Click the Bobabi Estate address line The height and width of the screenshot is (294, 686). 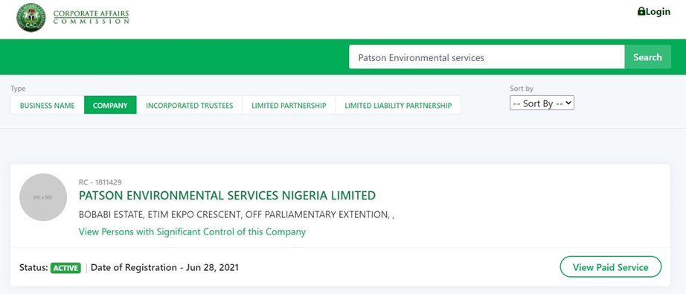237,215
